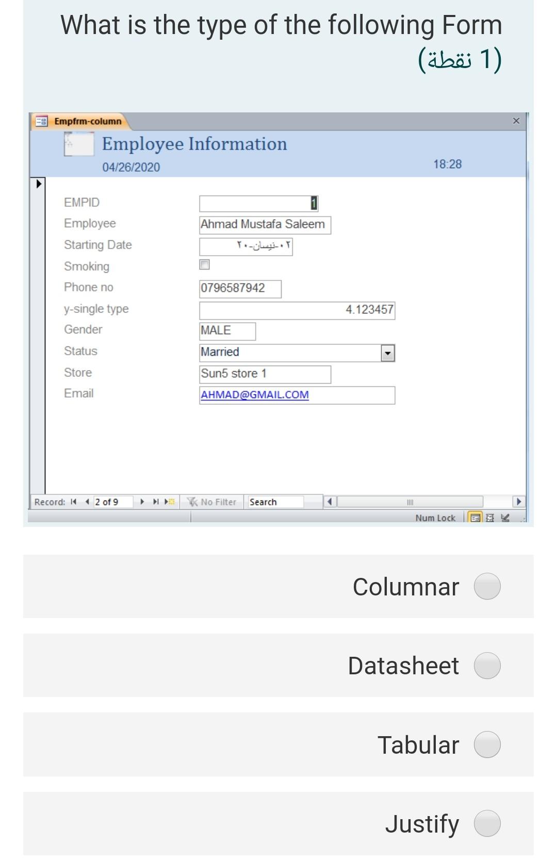557x863 pixels.
Task: Choose the Columnar answer option
Action: point(487,587)
